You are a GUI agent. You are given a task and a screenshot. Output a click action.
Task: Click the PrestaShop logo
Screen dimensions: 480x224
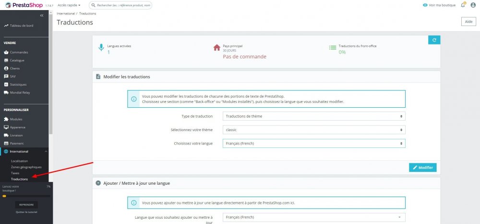24,5
